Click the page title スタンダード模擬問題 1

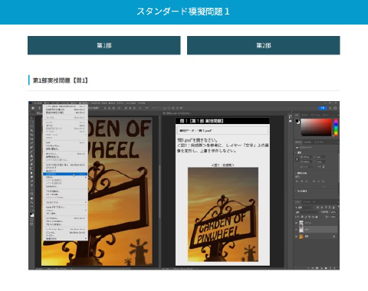183,11
